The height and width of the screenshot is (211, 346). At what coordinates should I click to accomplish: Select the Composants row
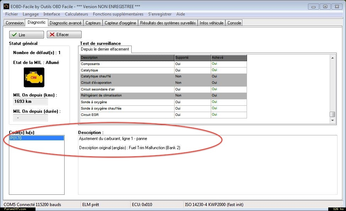[x=164, y=64]
